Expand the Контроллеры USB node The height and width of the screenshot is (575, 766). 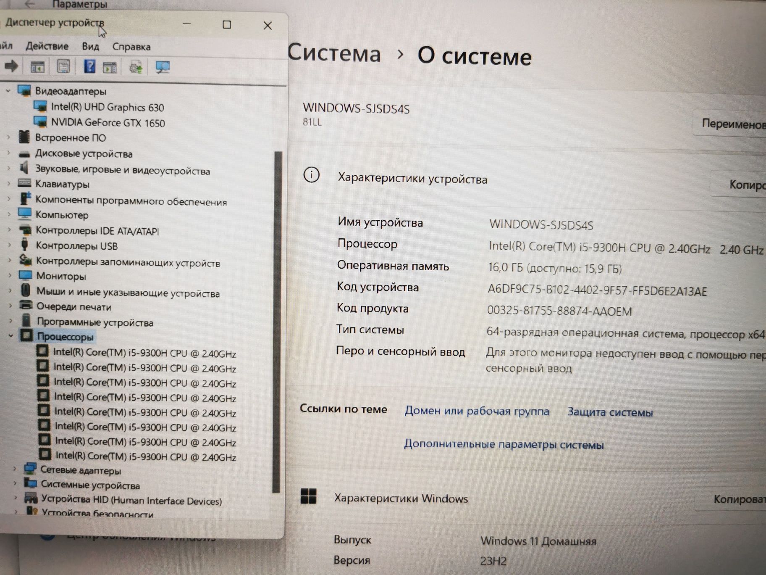(x=9, y=245)
